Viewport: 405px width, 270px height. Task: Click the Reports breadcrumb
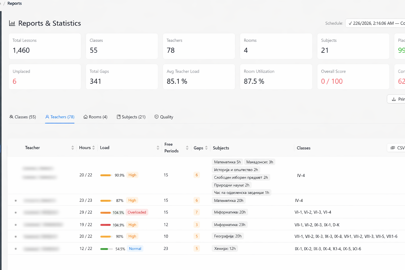pos(15,3)
